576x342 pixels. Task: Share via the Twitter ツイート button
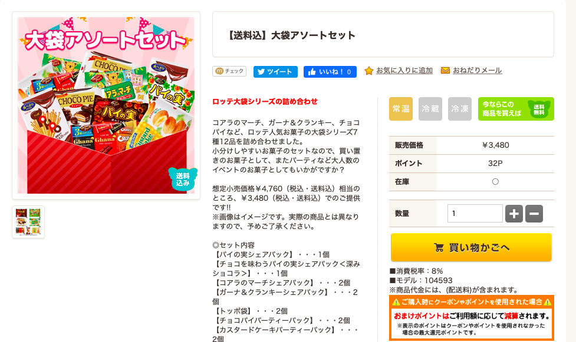click(x=275, y=72)
